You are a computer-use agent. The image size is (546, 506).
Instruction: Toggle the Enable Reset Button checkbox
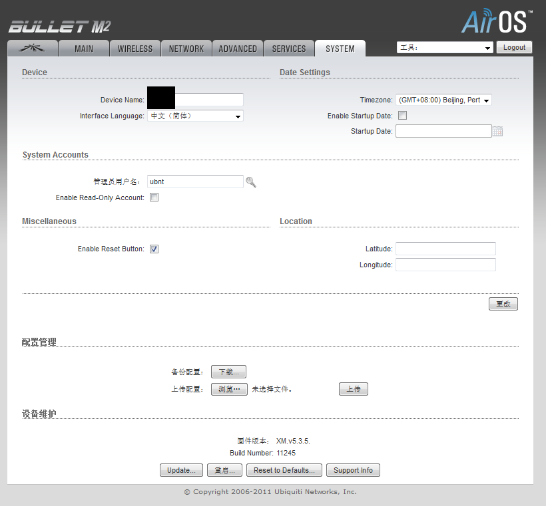click(154, 249)
